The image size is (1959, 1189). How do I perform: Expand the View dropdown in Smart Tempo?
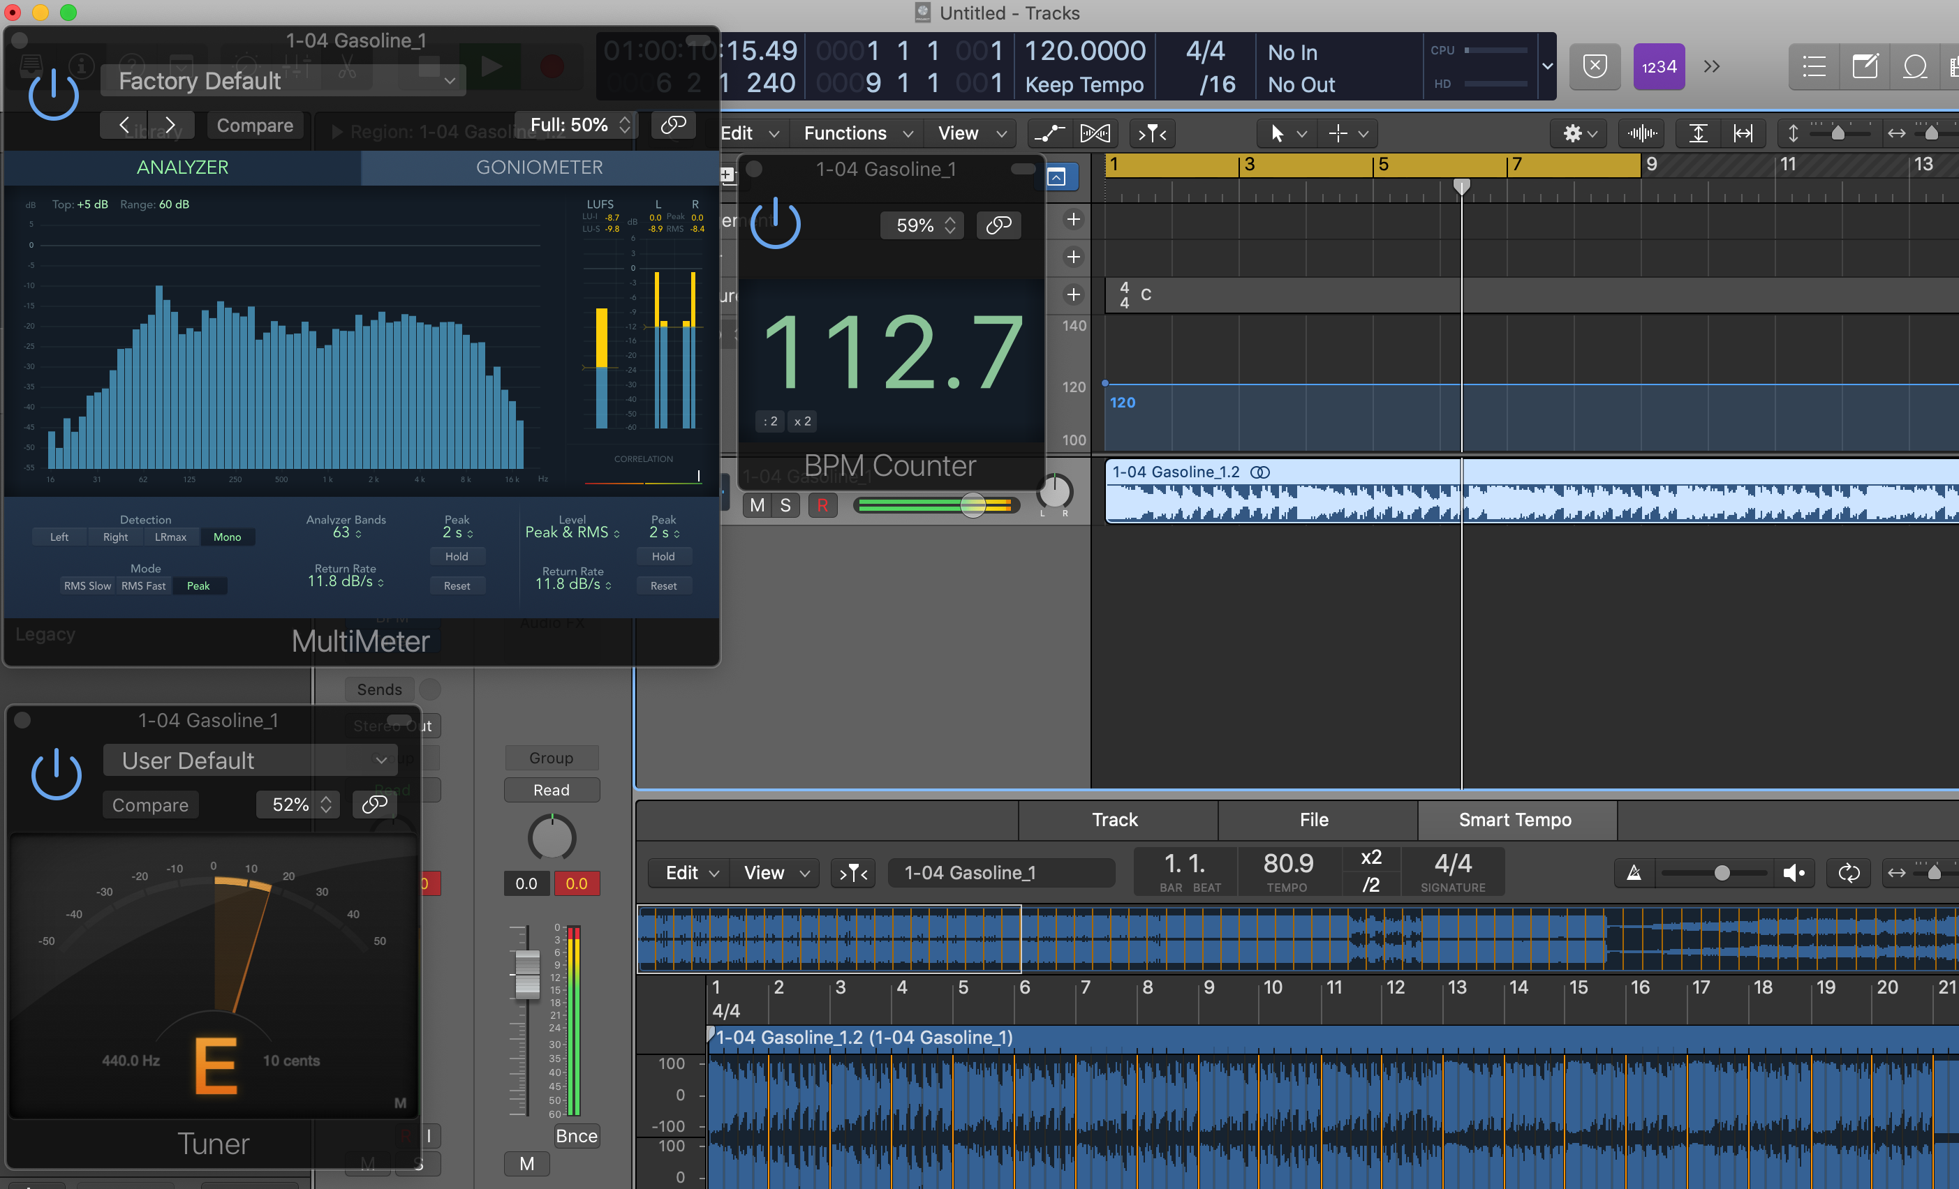click(775, 873)
